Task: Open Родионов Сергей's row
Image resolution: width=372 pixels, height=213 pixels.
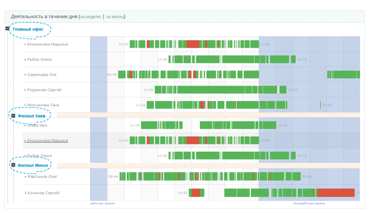Action: (44, 90)
